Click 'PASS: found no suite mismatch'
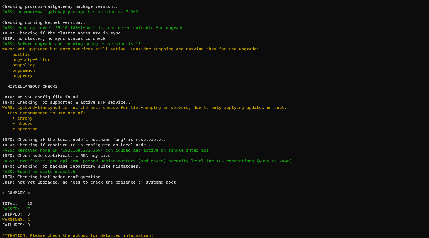Image resolution: width=429 pixels, height=238 pixels. [39, 172]
